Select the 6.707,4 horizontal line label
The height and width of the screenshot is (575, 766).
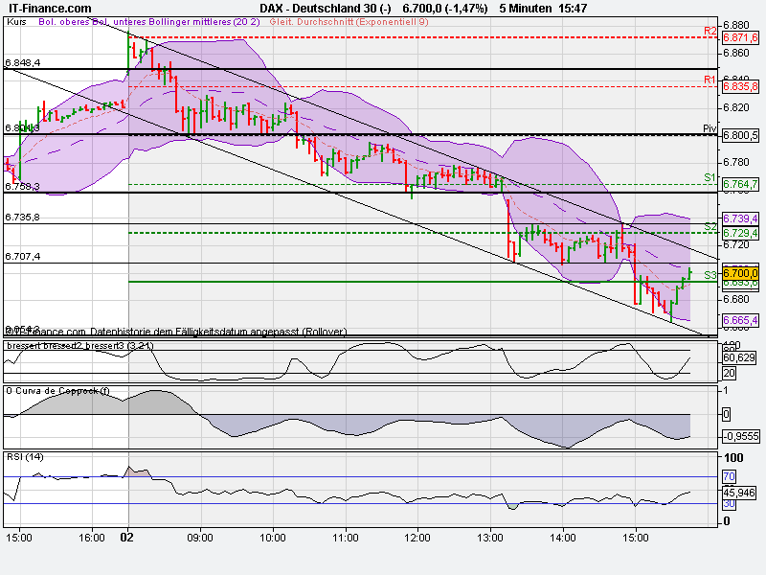(22, 256)
